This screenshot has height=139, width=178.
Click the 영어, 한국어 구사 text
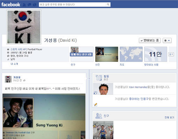20,56
